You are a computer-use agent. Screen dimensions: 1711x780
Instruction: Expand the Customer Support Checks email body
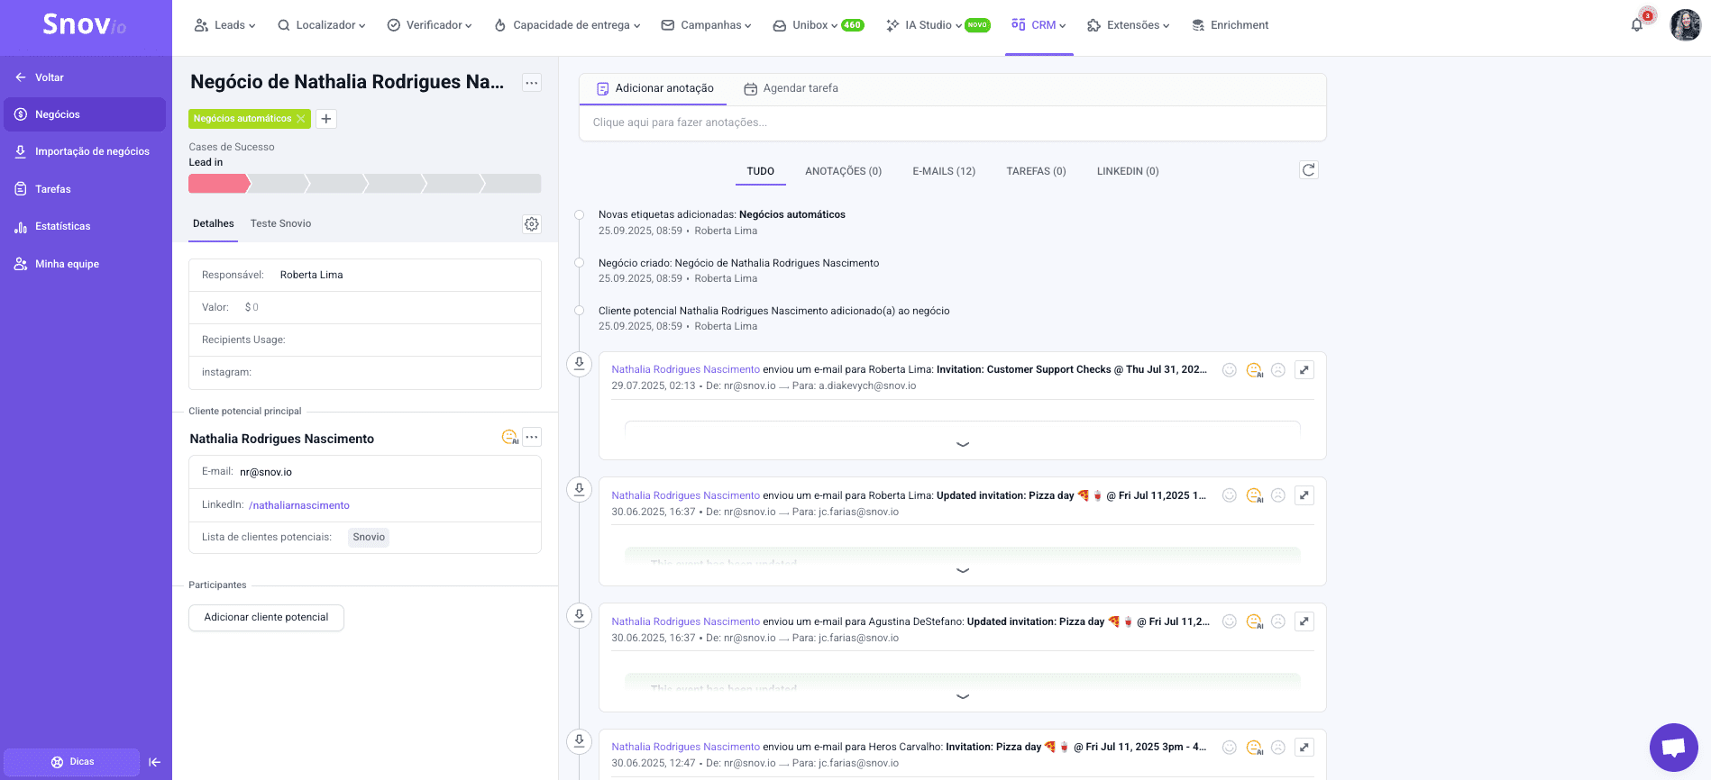963,444
